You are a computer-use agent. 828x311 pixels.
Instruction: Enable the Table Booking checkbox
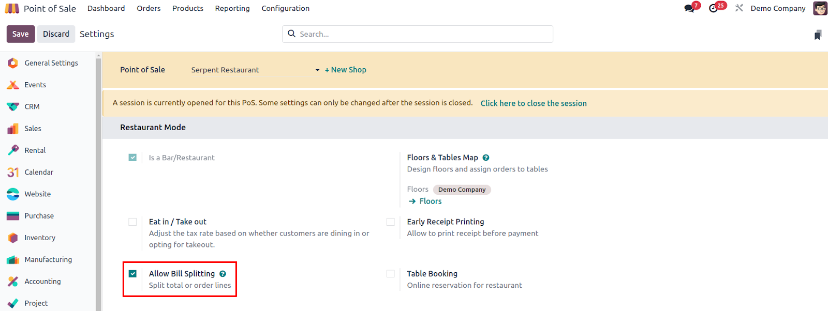coord(391,274)
